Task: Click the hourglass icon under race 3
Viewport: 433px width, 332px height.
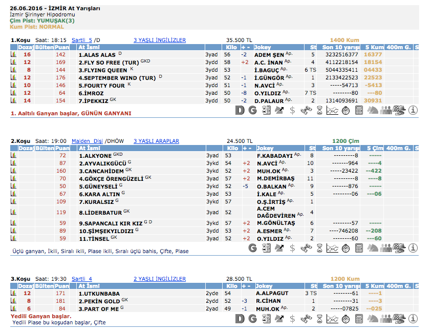Action: (319, 319)
